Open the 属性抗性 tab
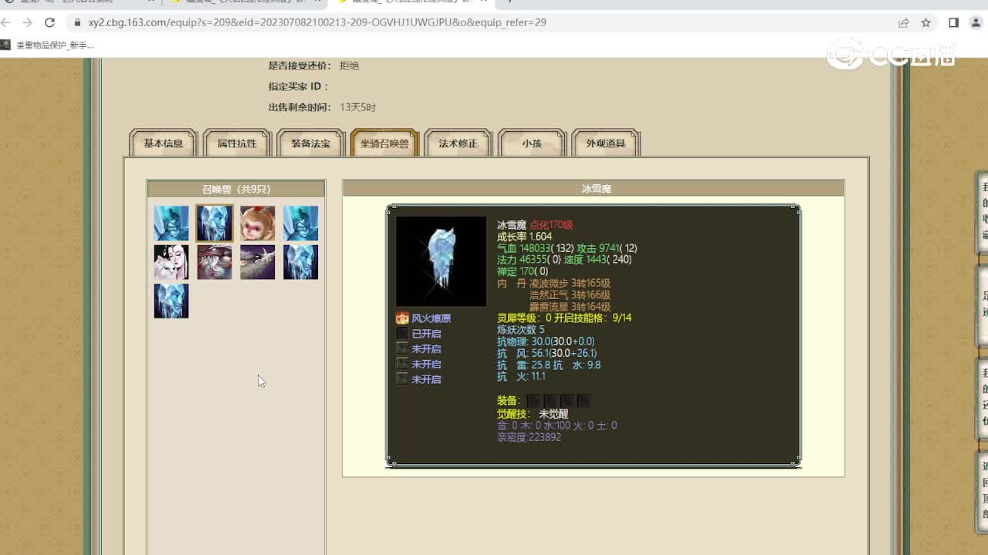Image resolution: width=988 pixels, height=555 pixels. click(237, 143)
